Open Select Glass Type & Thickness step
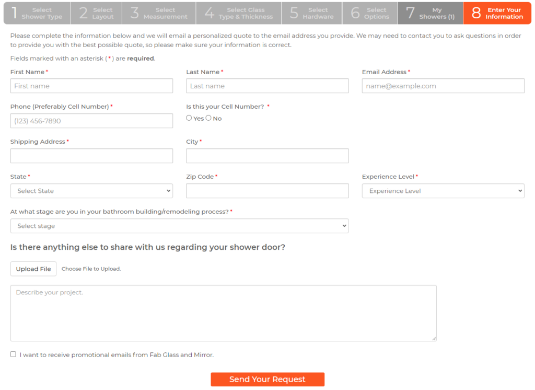Screen dimensions: 535x390 point(238,13)
